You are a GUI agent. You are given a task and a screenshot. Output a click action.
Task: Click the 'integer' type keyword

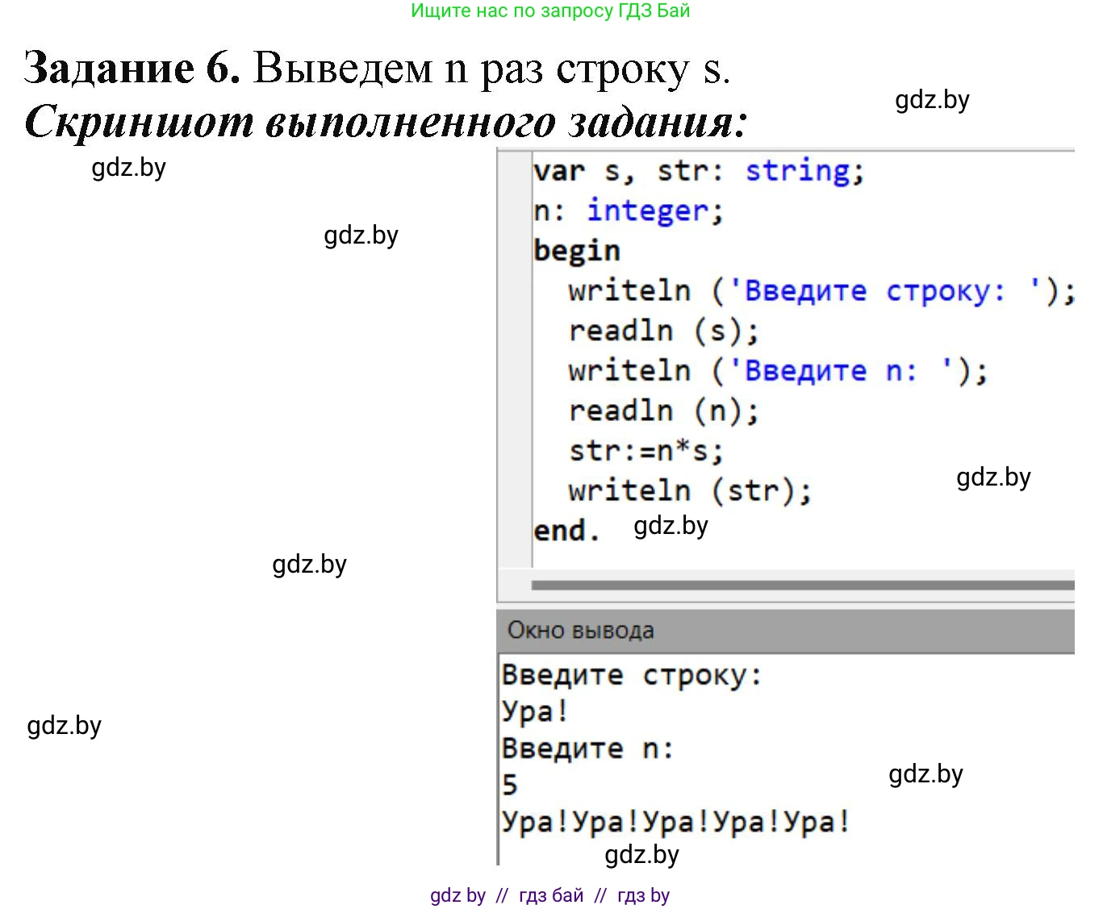646,210
